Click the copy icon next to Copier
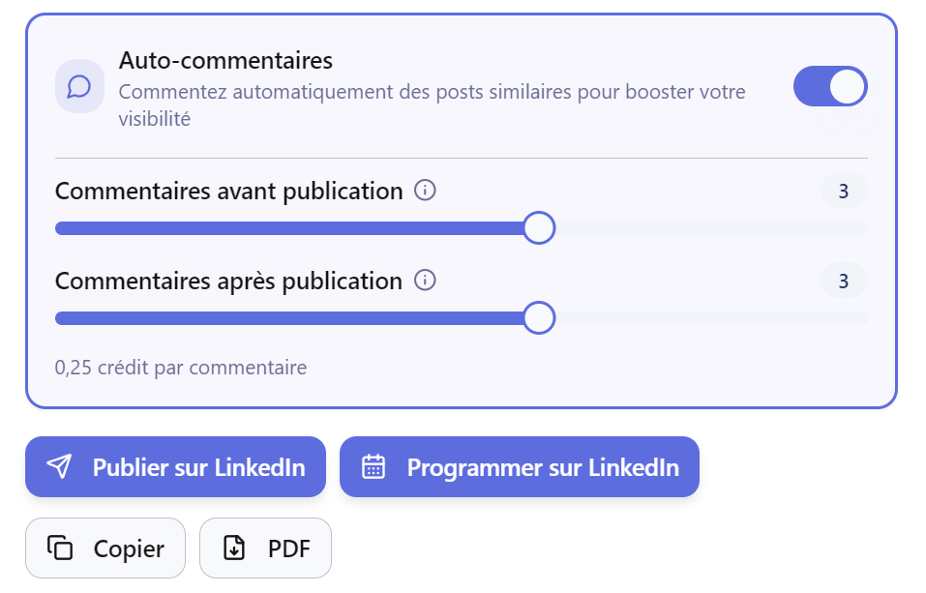This screenshot has height=593, width=926. tap(60, 549)
